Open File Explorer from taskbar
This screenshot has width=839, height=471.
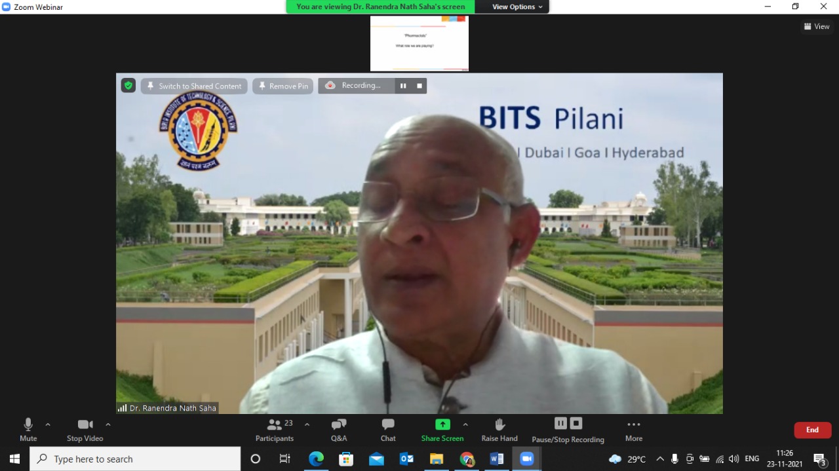(x=437, y=459)
